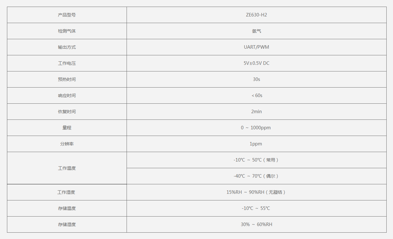Click the 1ppm resolution value
393x239 pixels.
(x=256, y=144)
